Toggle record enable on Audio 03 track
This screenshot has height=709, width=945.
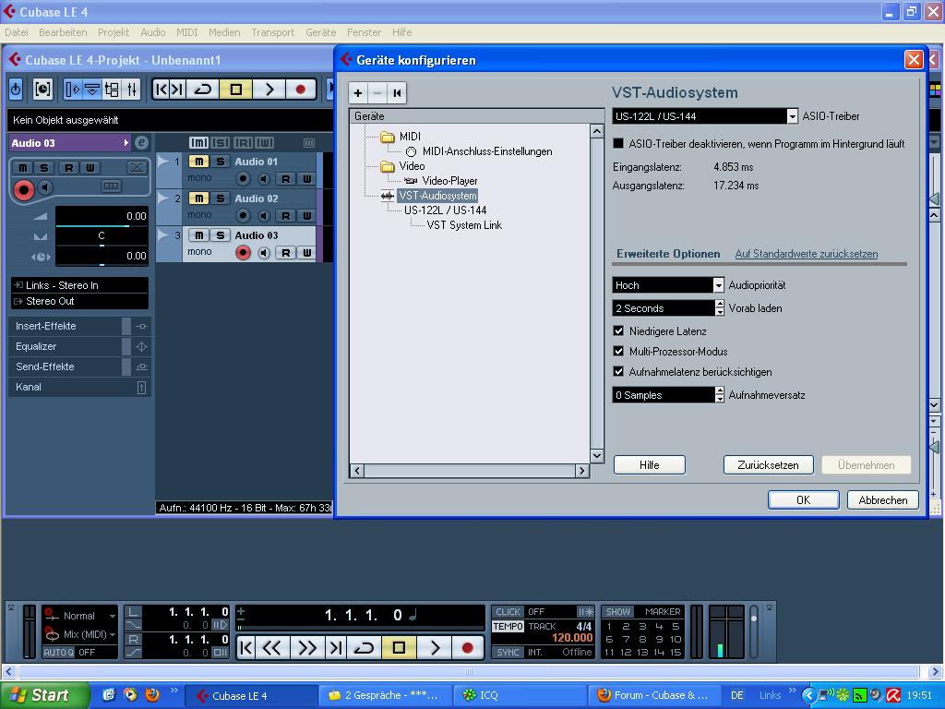[243, 253]
